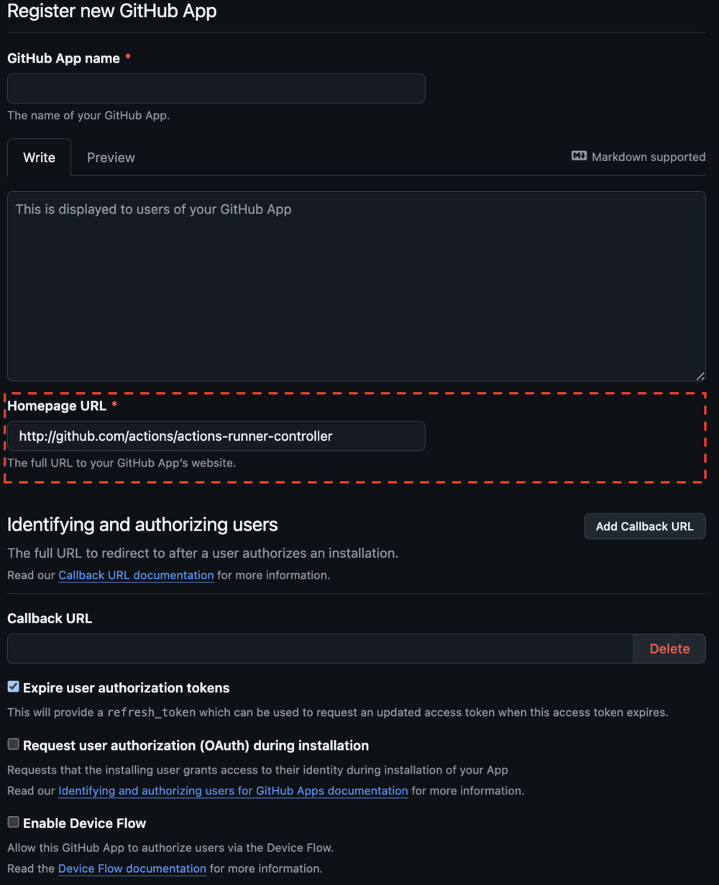Focus the GitHub App name field
The image size is (719, 885).
click(216, 88)
